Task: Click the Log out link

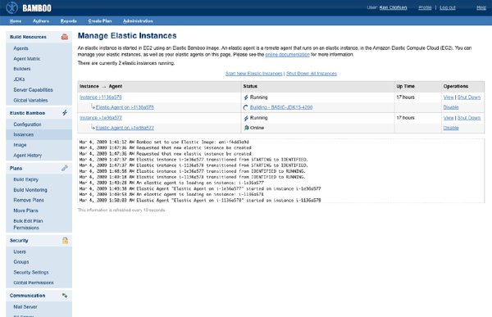Action: point(448,7)
